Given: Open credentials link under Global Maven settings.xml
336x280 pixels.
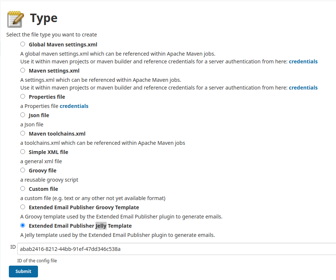Looking at the screenshot, I should (x=303, y=62).
